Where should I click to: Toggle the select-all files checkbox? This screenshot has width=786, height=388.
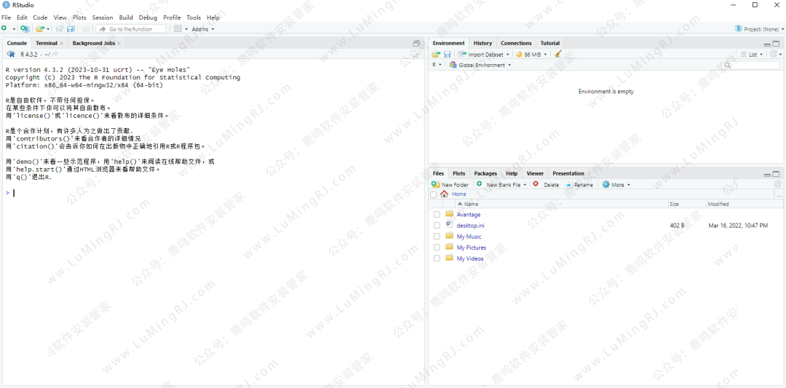click(433, 194)
